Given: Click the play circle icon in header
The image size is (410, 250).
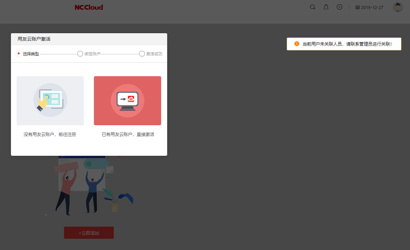Looking at the screenshot, I should point(339,7).
